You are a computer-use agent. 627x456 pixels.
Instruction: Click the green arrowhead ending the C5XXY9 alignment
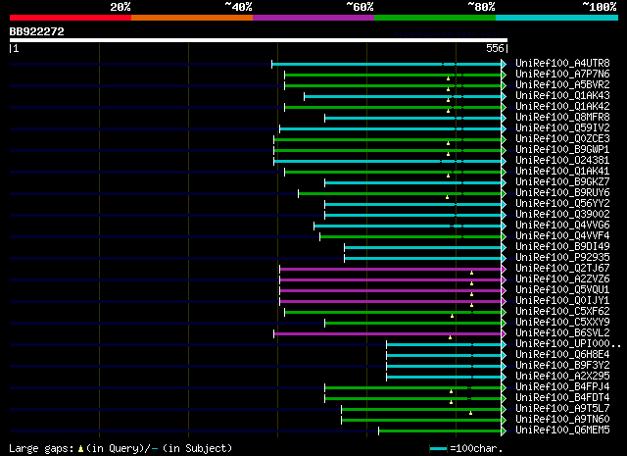click(504, 323)
